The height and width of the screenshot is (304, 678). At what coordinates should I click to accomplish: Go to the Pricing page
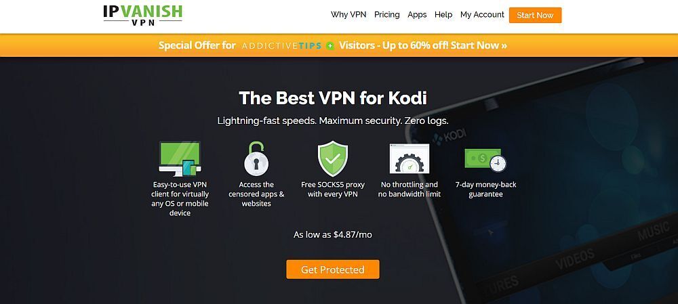387,14
